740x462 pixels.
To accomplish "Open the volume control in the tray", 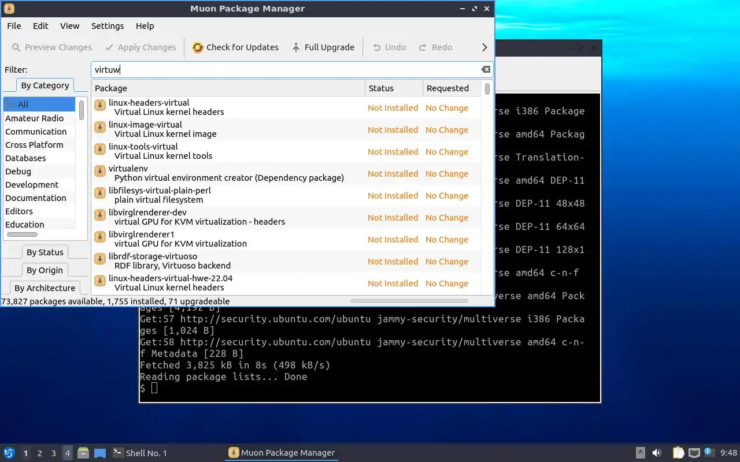I will [657, 453].
